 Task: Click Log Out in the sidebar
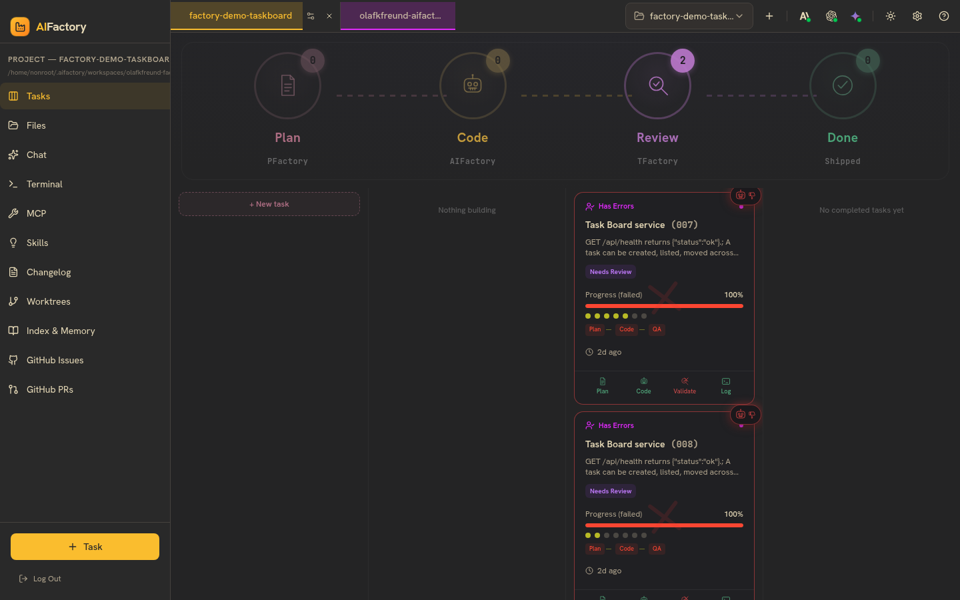(40, 579)
